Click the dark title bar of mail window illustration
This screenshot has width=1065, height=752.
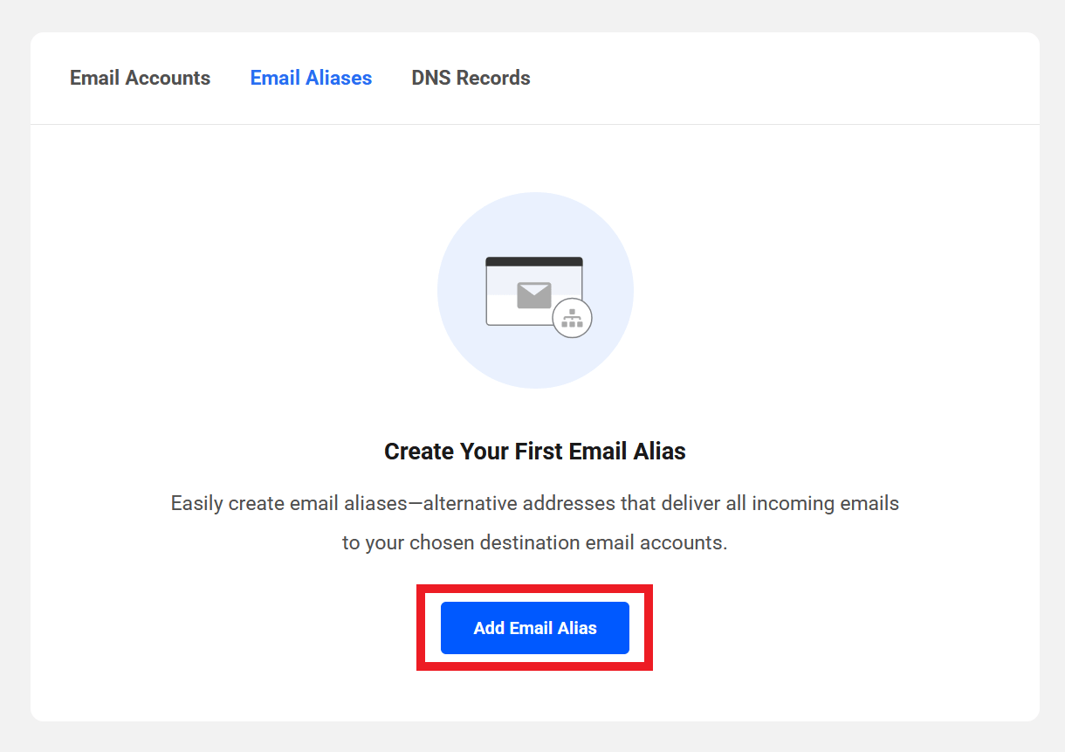[534, 261]
